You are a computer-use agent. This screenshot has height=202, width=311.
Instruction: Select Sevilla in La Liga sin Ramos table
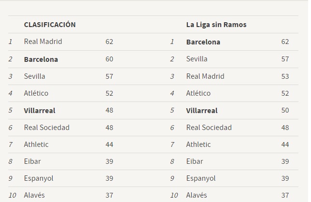(x=197, y=59)
